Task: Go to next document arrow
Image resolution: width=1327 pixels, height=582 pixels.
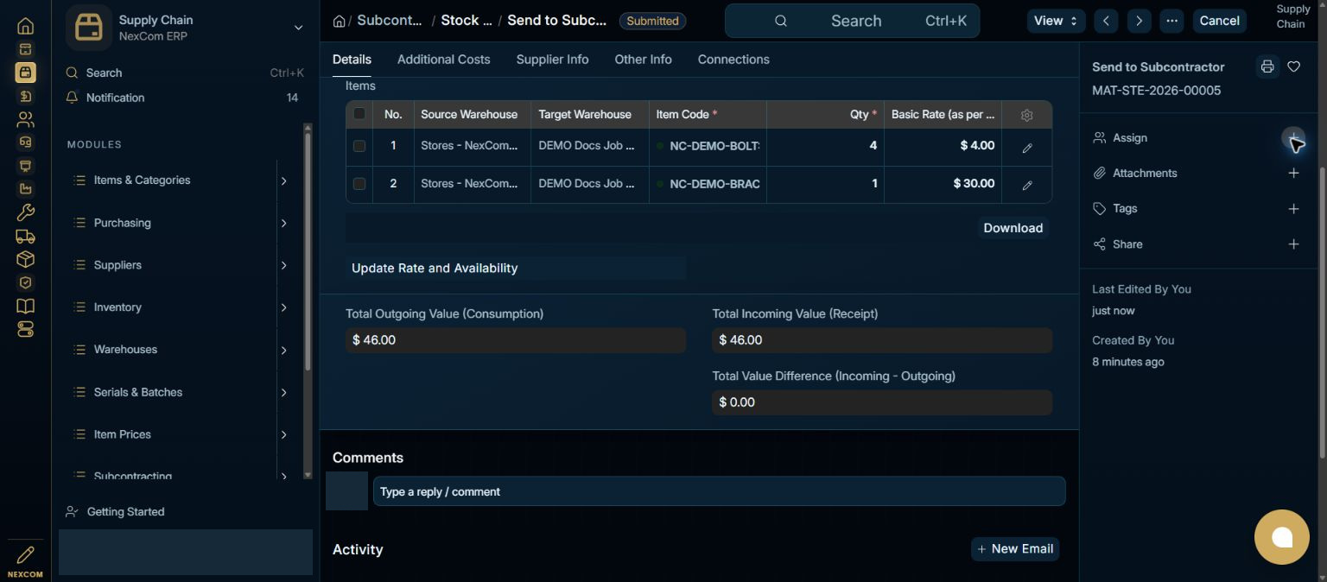Action: tap(1139, 21)
